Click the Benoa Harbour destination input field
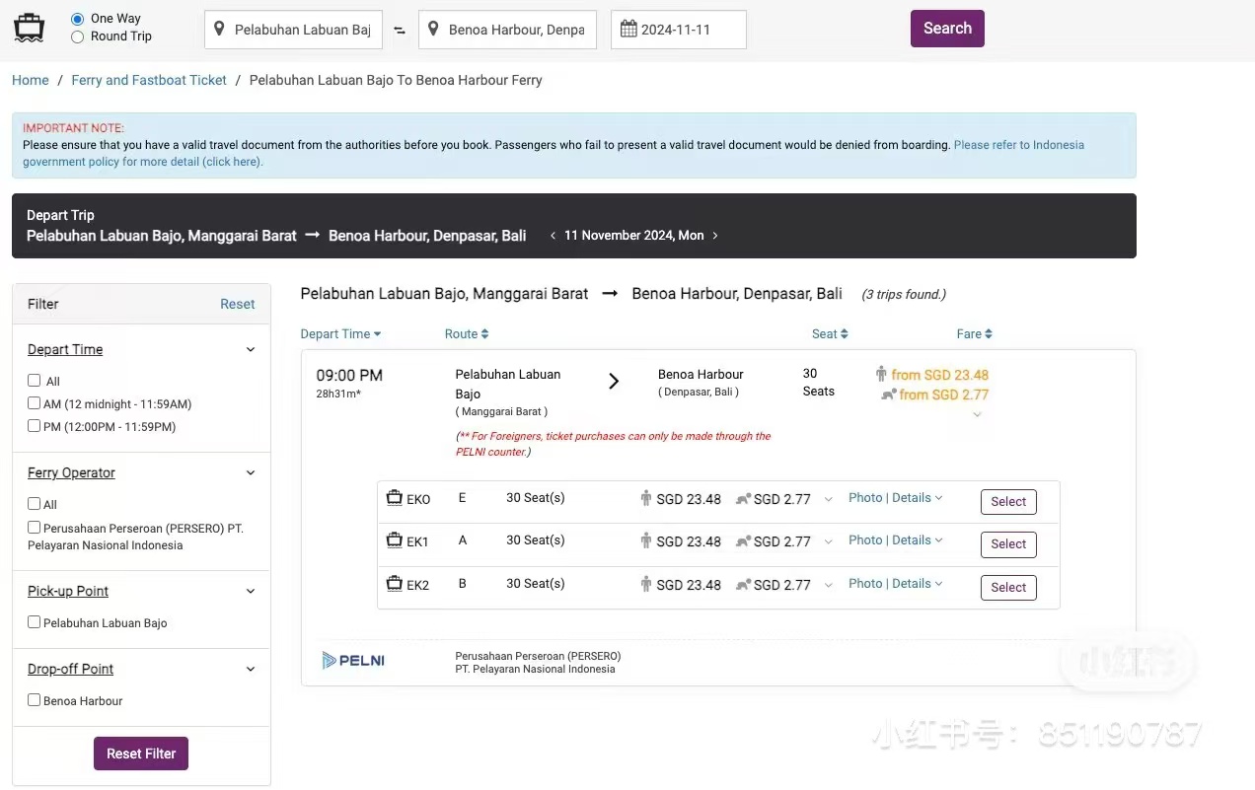 (507, 30)
